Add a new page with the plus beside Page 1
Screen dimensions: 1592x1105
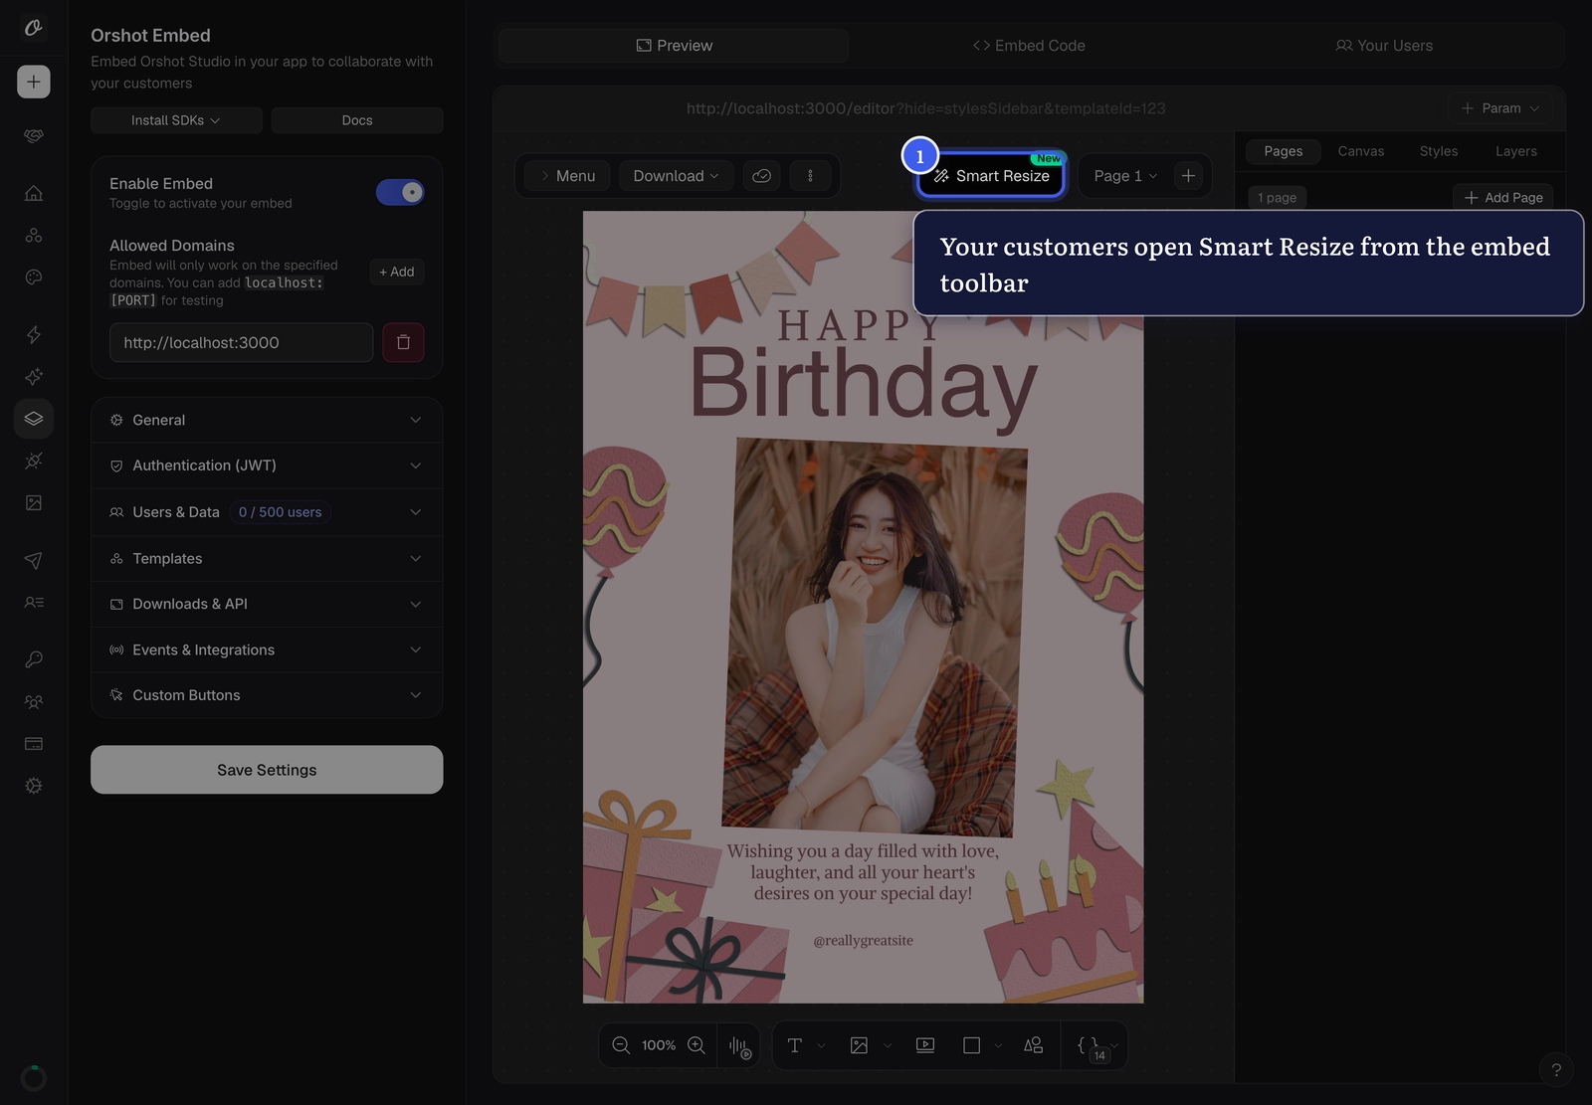point(1188,176)
